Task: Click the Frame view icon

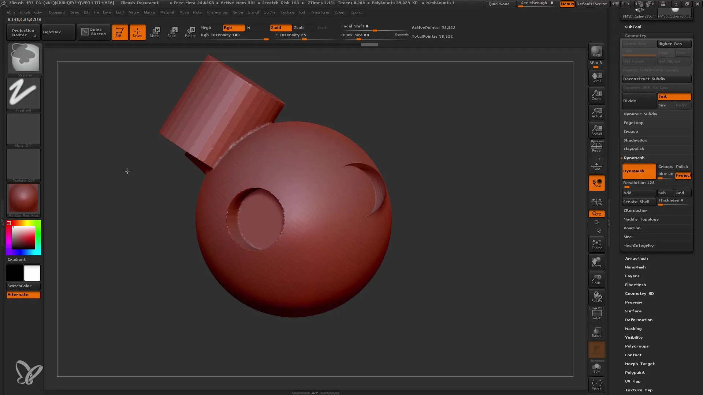Action: click(x=596, y=245)
